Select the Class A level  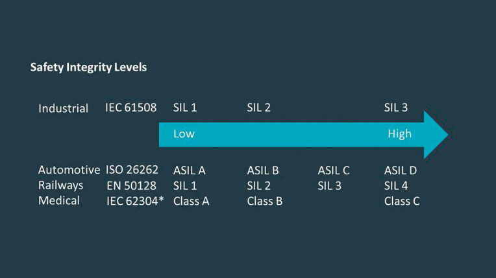pos(191,202)
